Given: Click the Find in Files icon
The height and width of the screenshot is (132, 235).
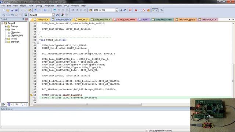Looking at the screenshot, I should (x=91, y=10).
